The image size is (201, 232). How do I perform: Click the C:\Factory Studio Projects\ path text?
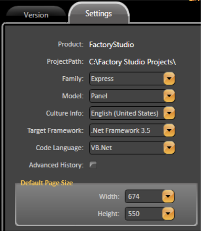pos(133,62)
